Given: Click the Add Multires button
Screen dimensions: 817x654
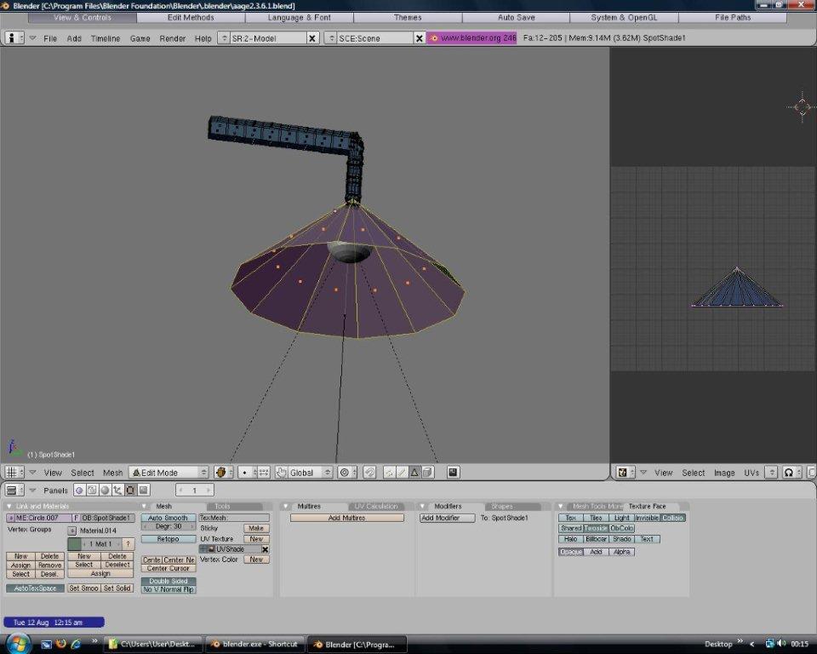Looking at the screenshot, I should point(347,518).
